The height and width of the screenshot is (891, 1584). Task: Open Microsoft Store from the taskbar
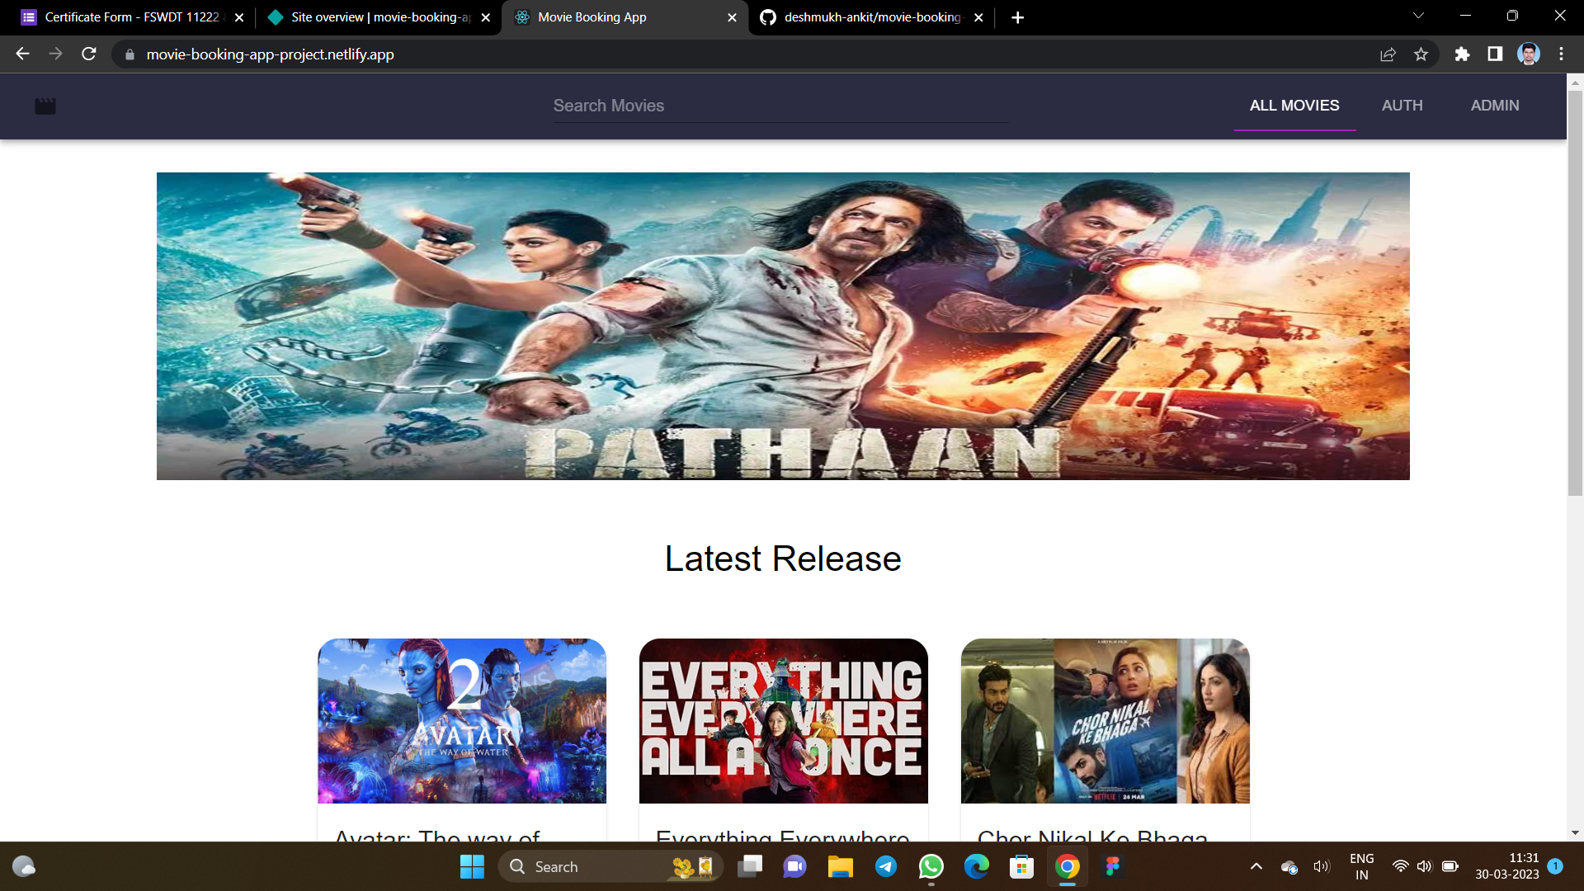1021,866
